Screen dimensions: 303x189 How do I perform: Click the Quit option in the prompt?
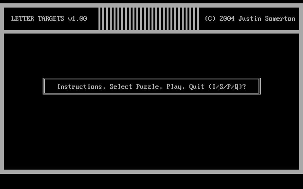[x=196, y=86]
